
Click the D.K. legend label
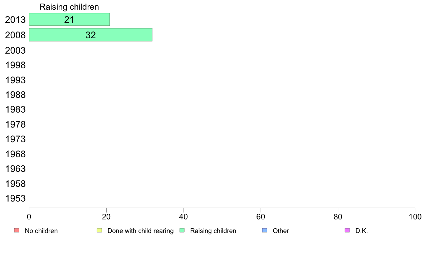(x=362, y=231)
